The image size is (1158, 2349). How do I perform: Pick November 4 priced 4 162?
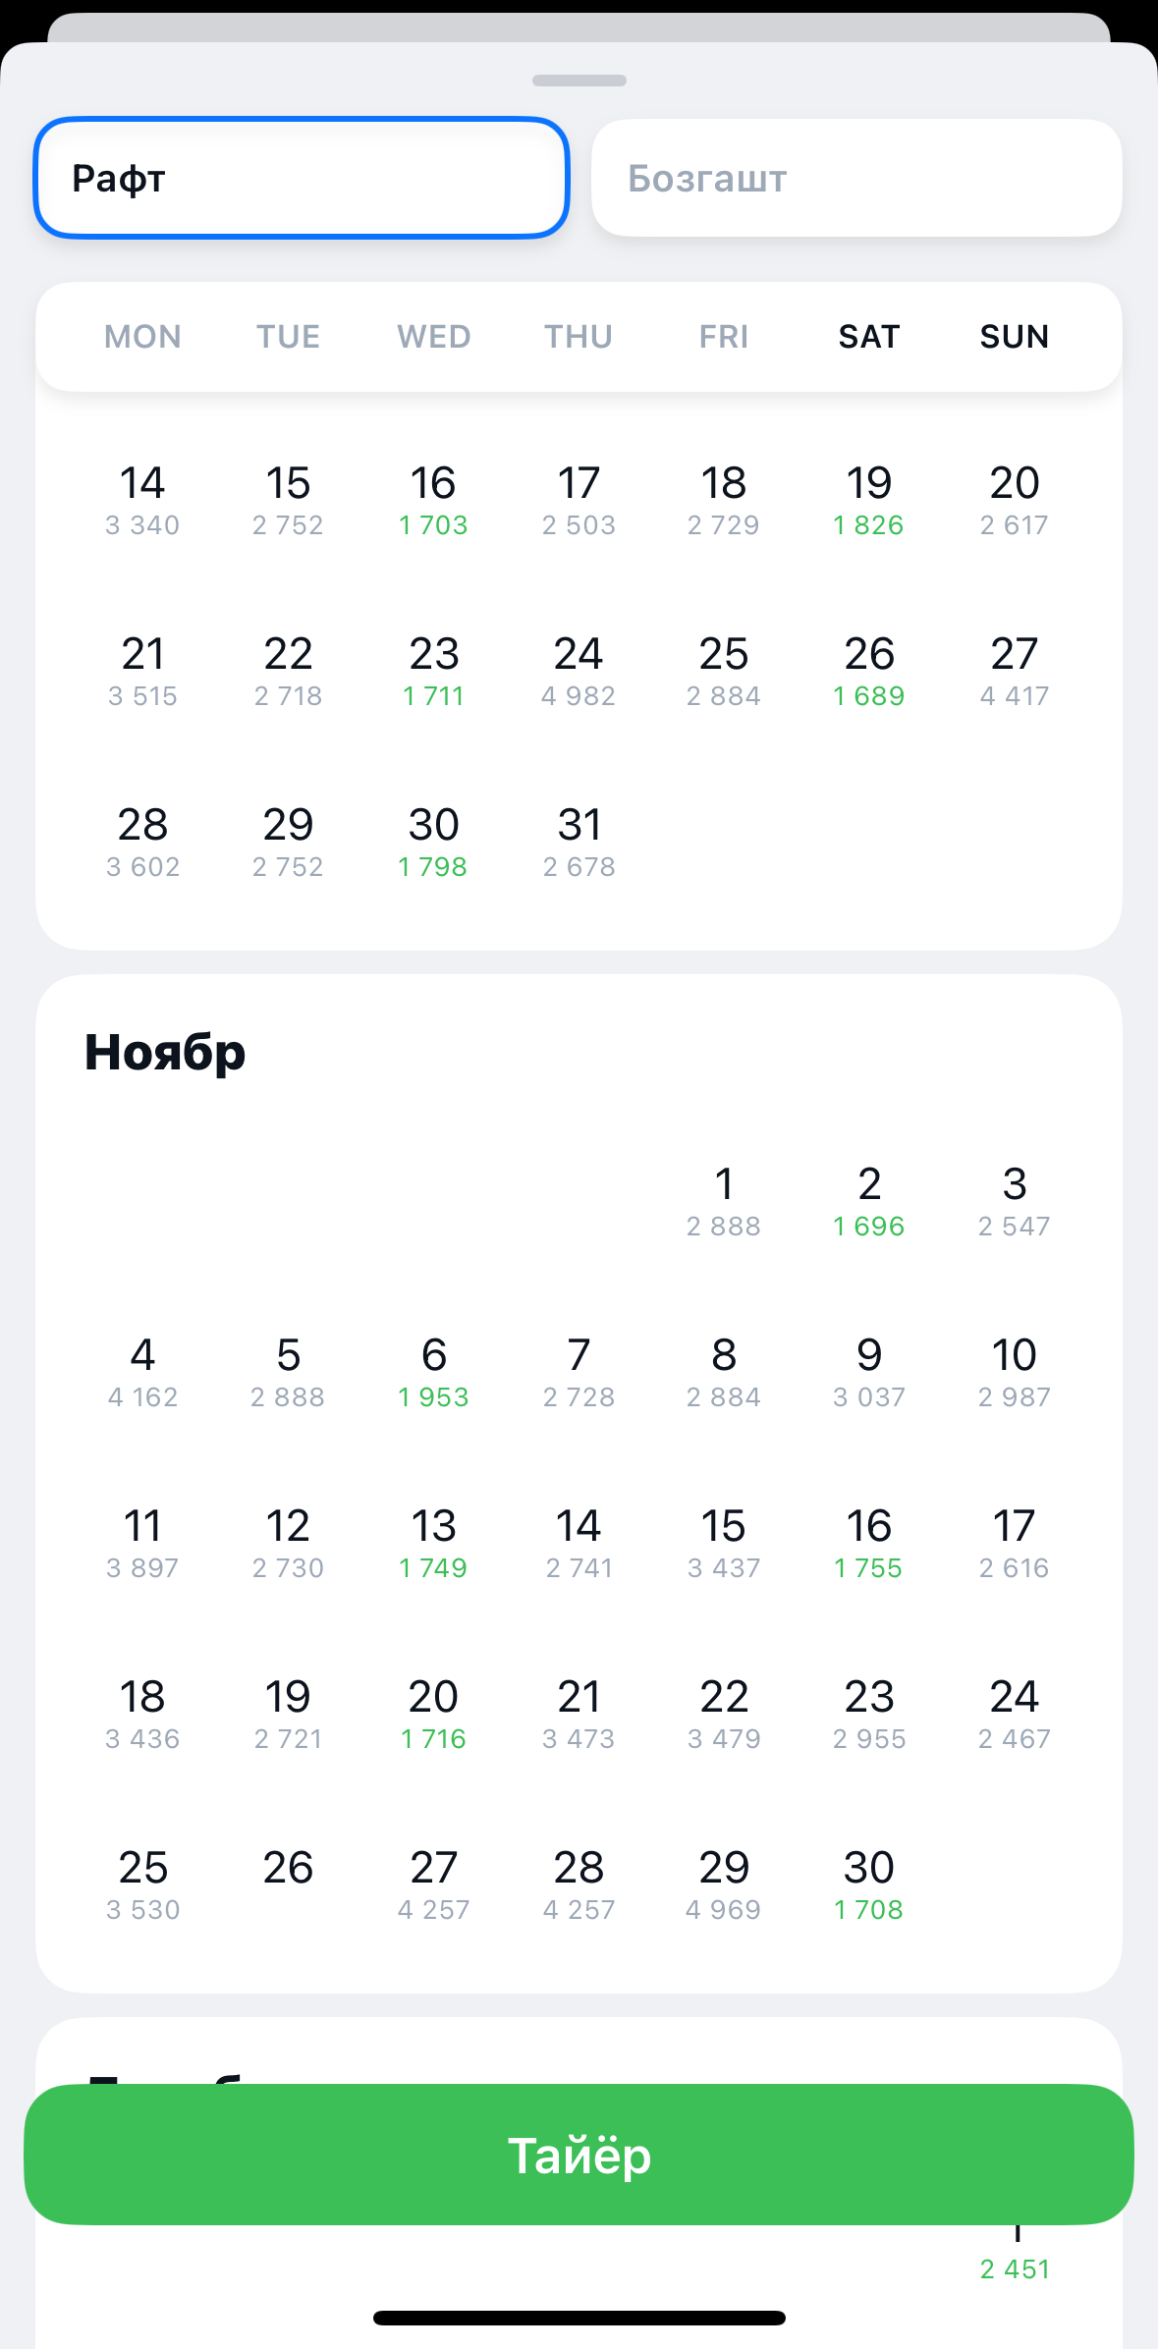[x=142, y=1373]
